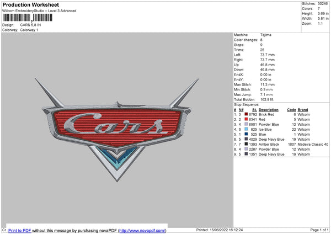Click the Production Worksheet title
This screenshot has height=234, width=331.
click(x=30, y=4)
